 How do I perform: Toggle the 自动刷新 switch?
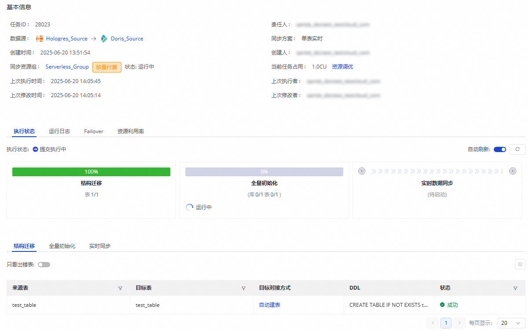500,149
